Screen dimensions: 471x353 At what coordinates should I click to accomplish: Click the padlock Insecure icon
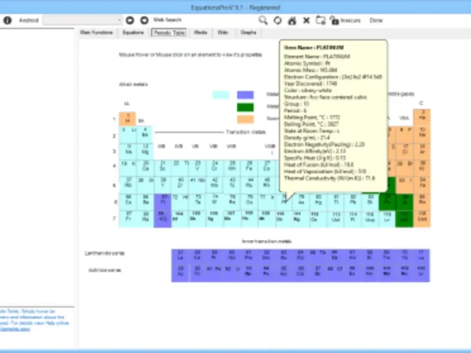[x=334, y=21]
